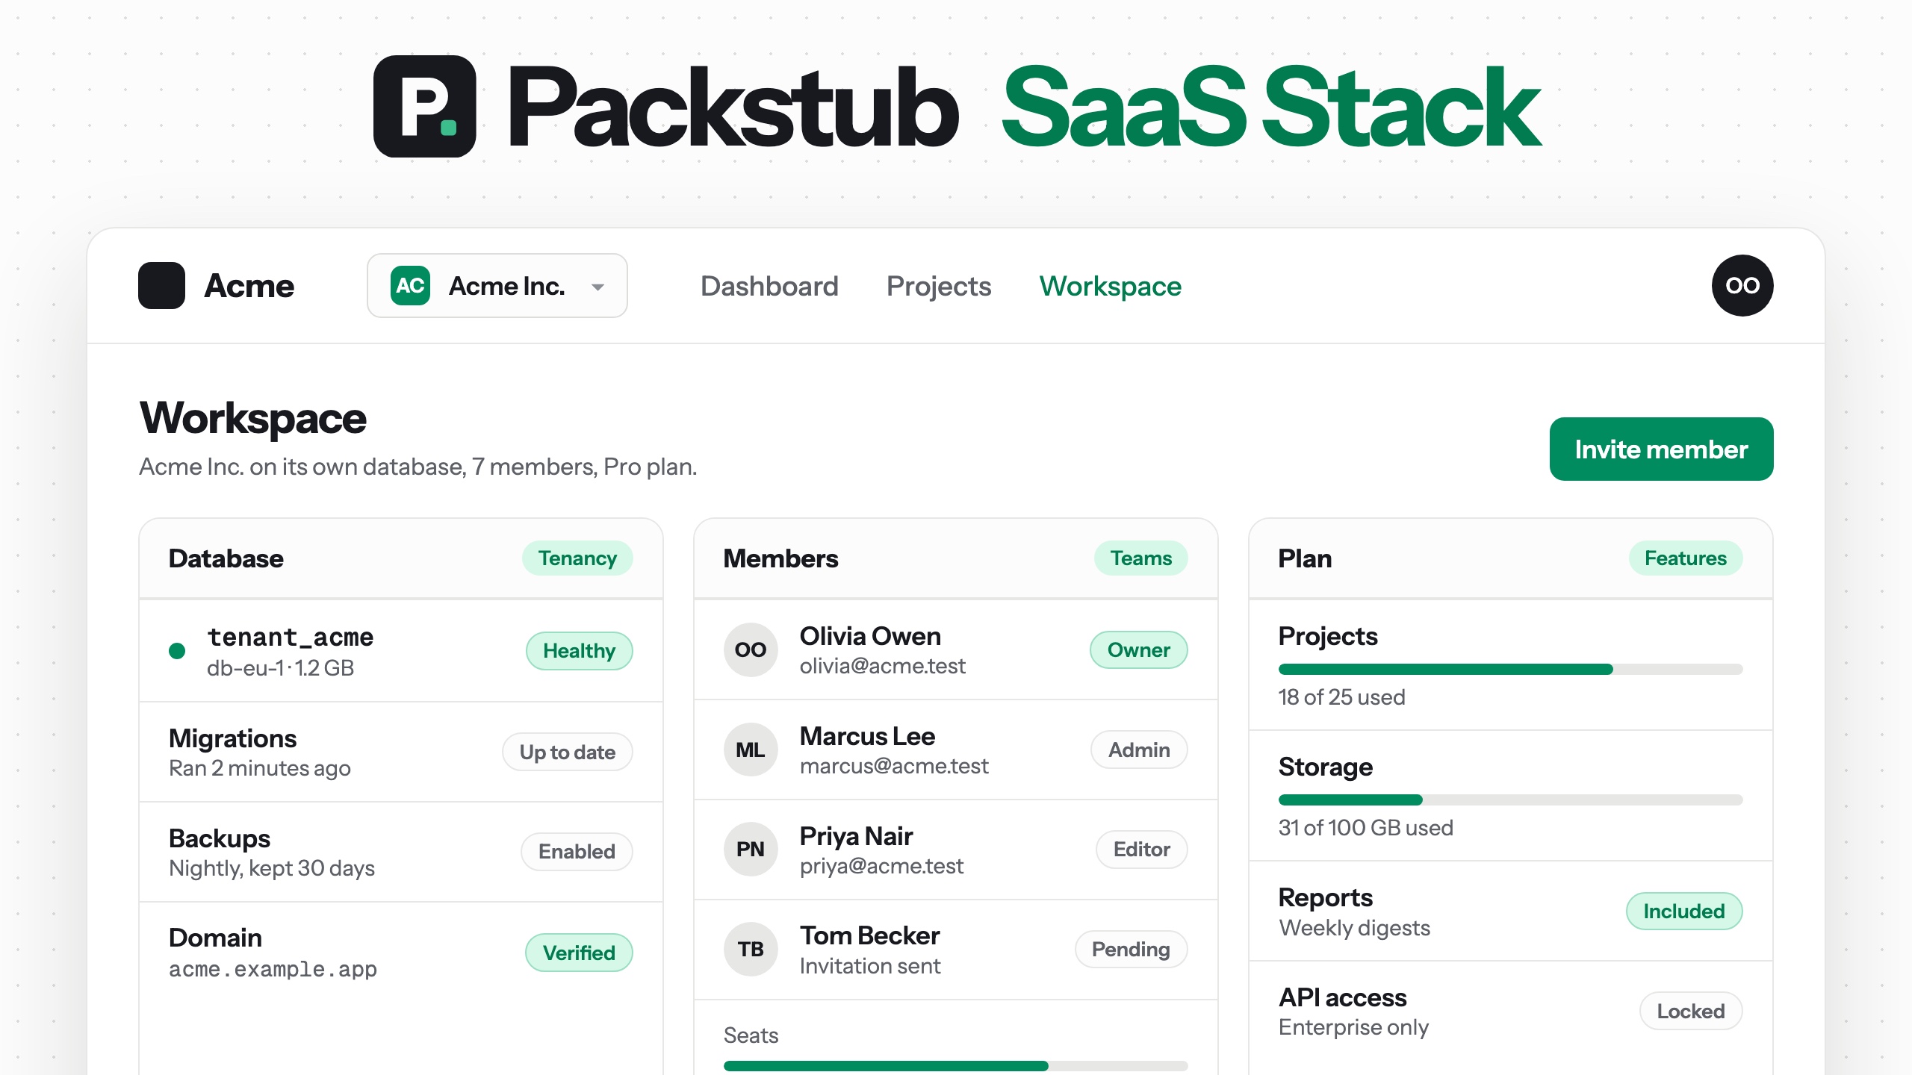The height and width of the screenshot is (1075, 1912).
Task: Click the Projects usage progress bar
Action: click(x=1510, y=669)
